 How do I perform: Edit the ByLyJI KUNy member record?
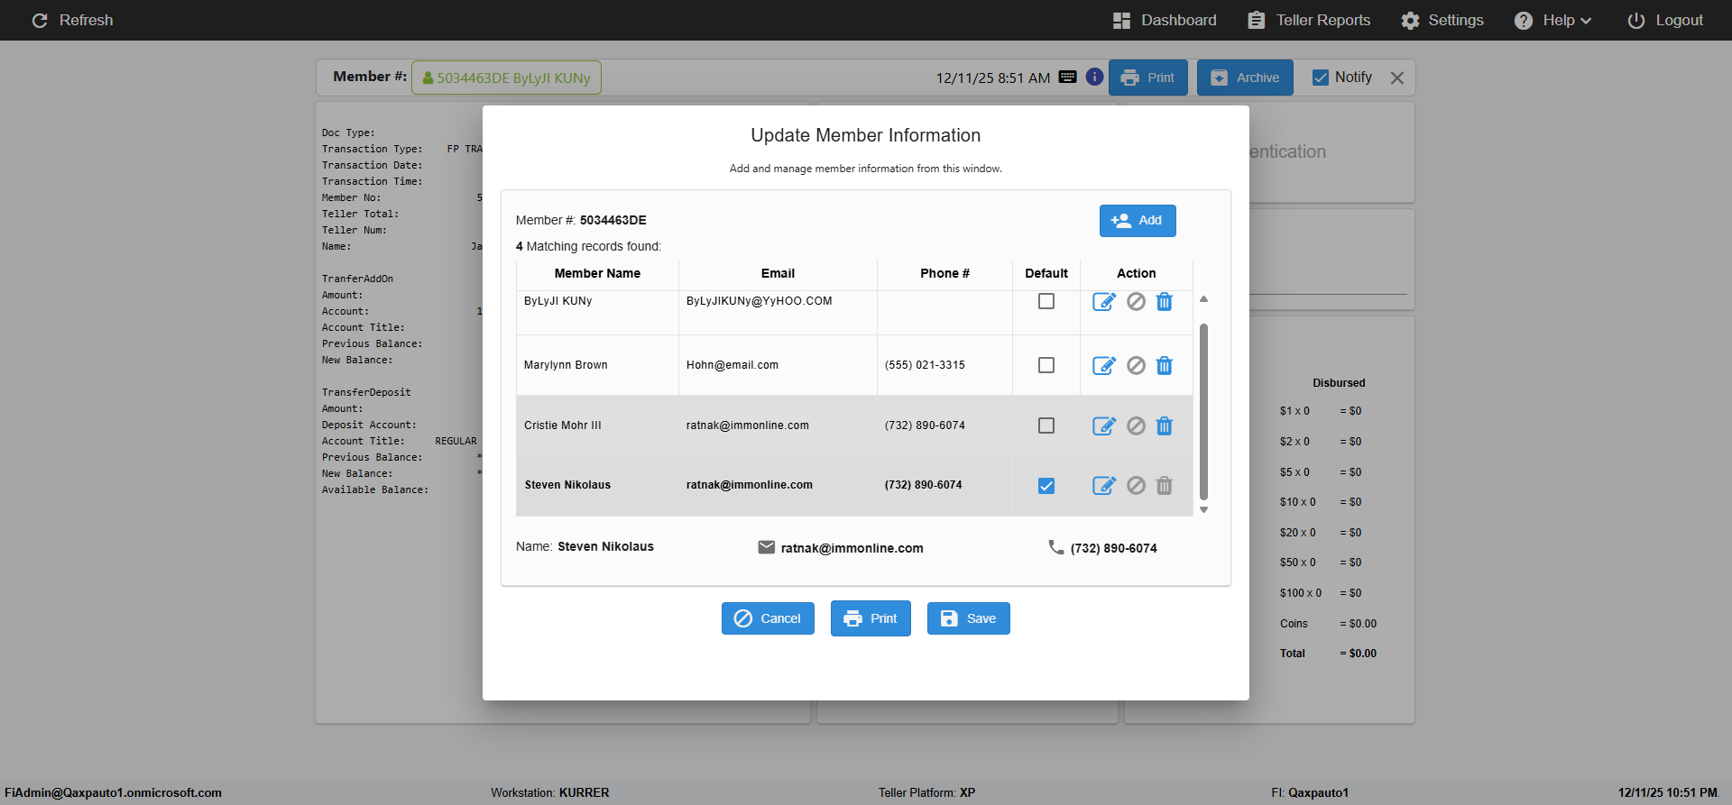pyautogui.click(x=1104, y=302)
